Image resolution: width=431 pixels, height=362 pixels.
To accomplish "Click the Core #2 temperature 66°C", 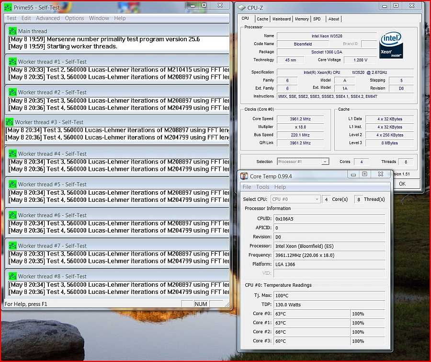I will click(311, 332).
